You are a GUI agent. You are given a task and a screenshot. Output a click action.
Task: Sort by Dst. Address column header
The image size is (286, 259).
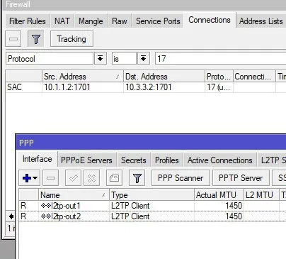[164, 77]
